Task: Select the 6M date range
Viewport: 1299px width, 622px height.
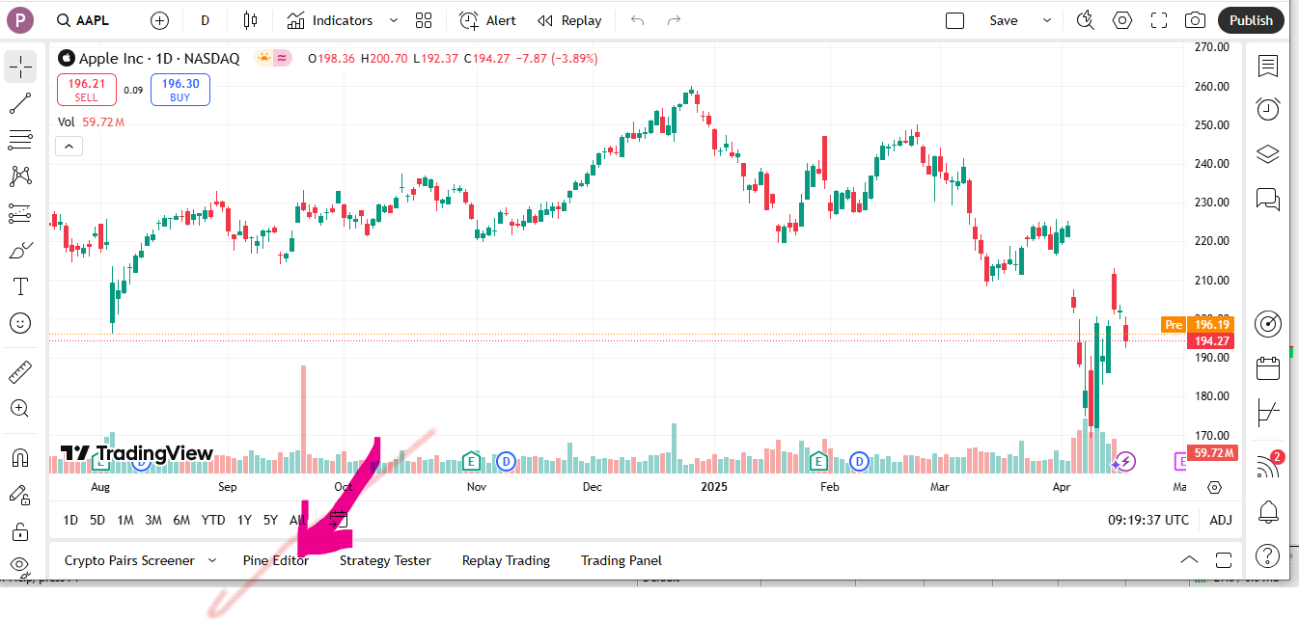Action: pos(181,520)
